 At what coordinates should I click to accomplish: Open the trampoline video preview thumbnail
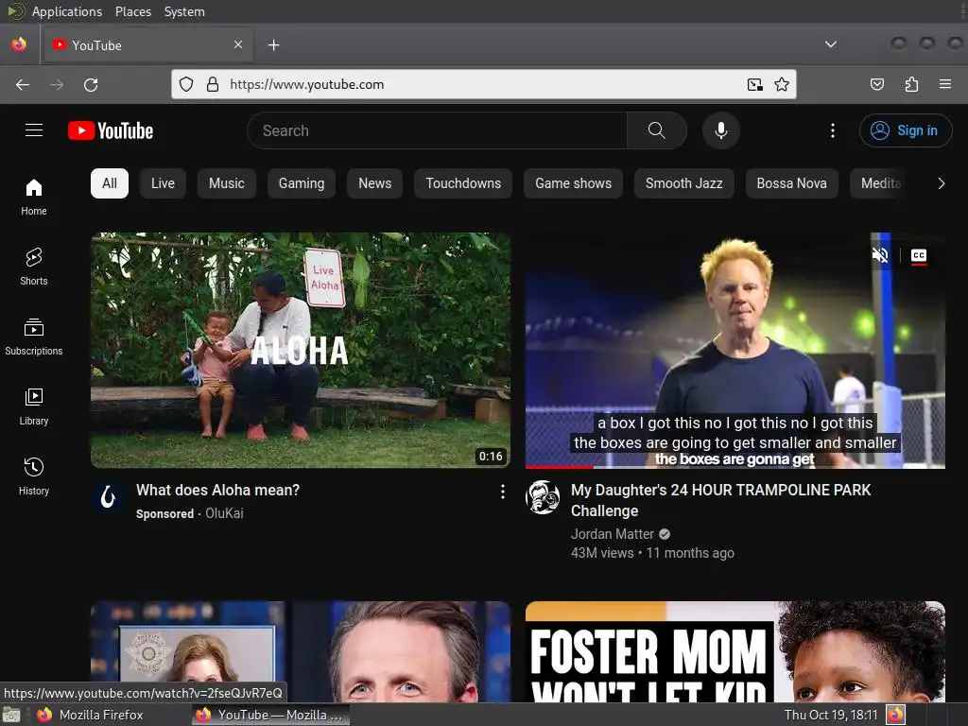735,350
